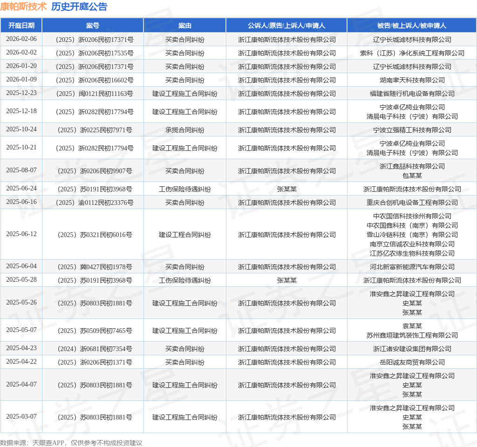Click case number (2025)渝0112民初23376号
Screen dimensions: 477x447
pyautogui.click(x=95, y=203)
